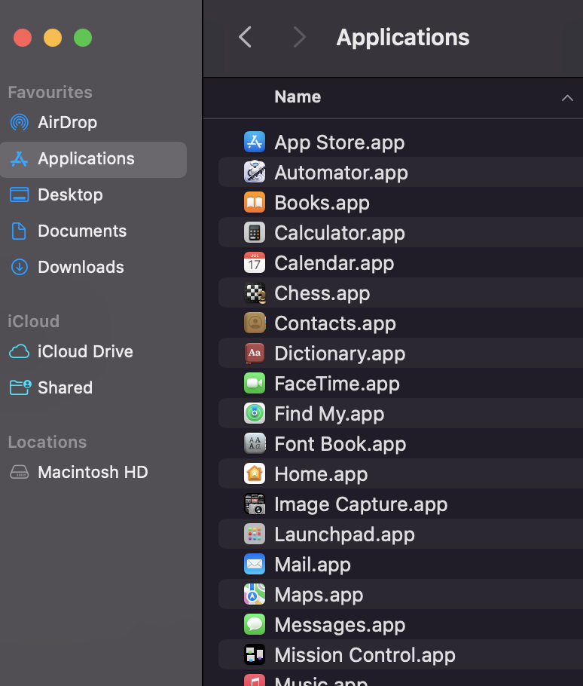Open iCloud Drive in sidebar

click(85, 351)
